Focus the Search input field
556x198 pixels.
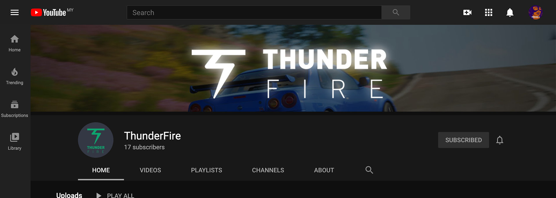pyautogui.click(x=254, y=12)
